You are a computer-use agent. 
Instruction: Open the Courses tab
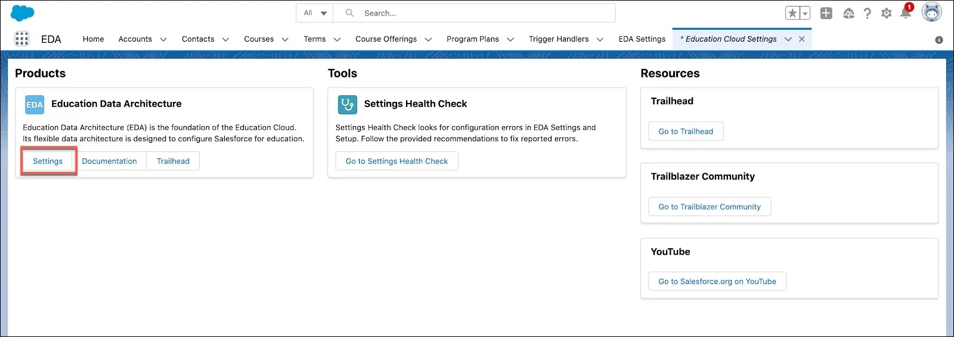pyautogui.click(x=259, y=39)
